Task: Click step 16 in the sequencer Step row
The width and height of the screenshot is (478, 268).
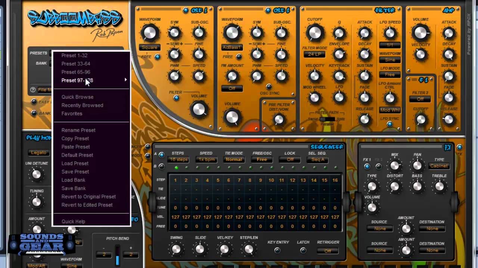Action: tap(335, 180)
